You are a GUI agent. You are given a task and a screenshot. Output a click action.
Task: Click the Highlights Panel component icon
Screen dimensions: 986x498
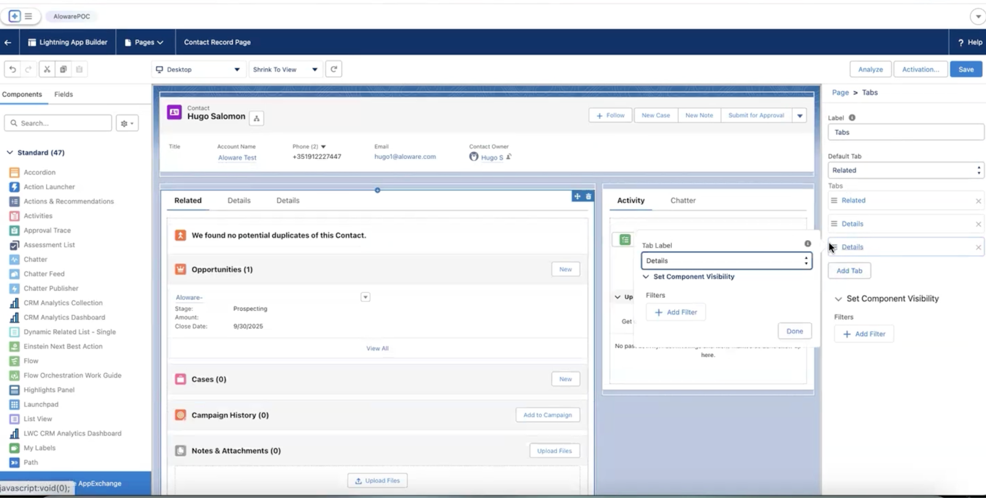tap(14, 390)
